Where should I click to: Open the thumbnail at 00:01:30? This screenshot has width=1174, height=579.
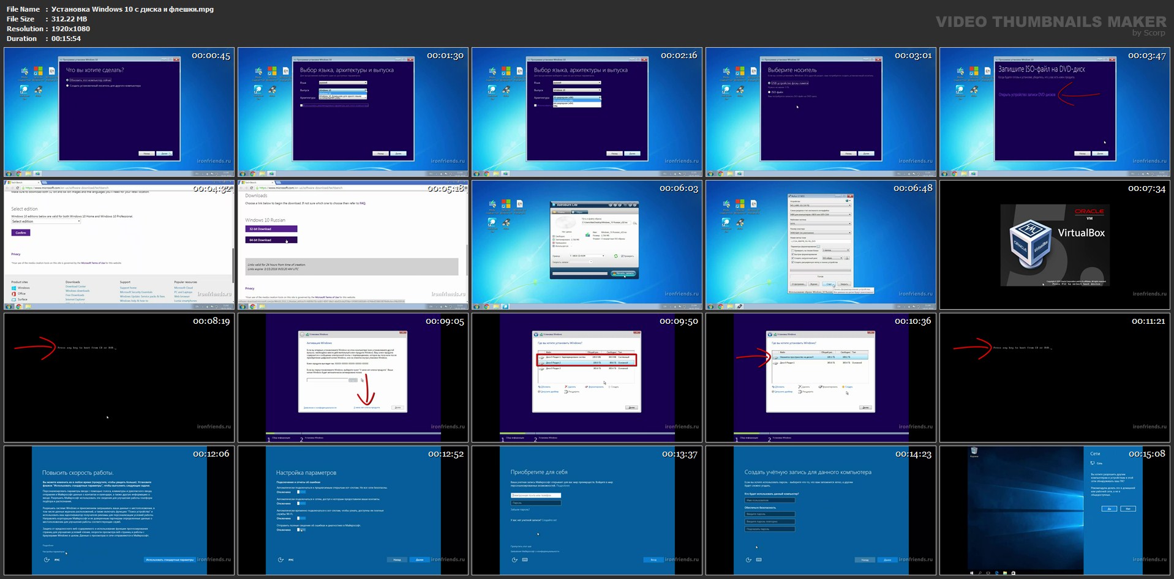353,113
